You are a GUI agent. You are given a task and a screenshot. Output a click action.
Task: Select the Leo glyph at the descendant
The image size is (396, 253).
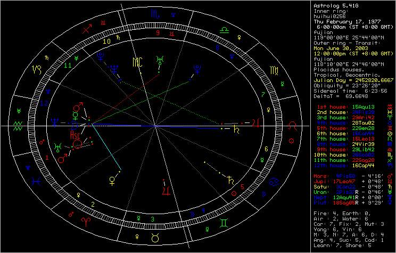pos(293,126)
